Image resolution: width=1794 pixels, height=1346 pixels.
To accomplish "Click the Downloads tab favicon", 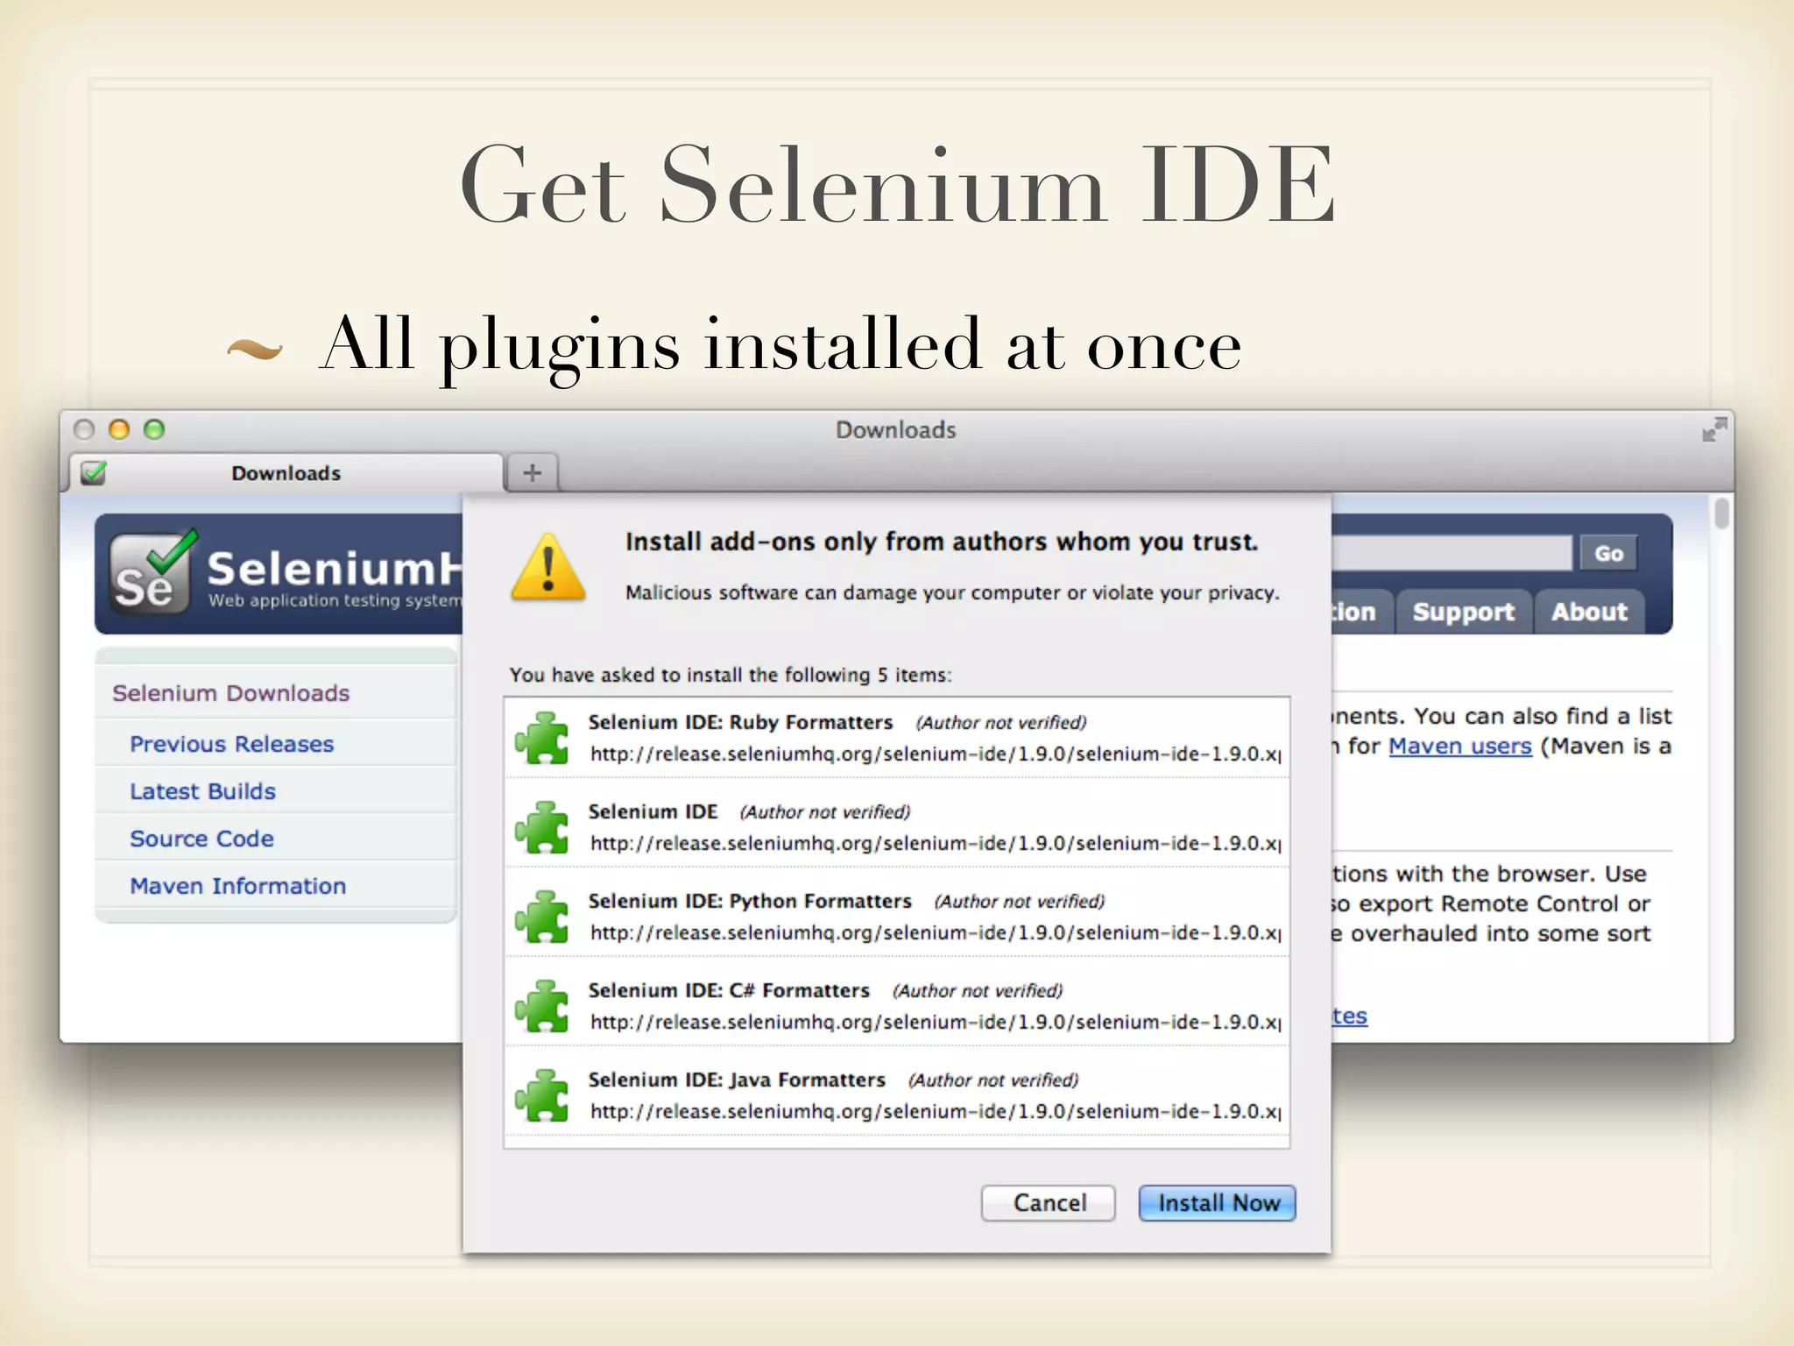I will point(93,473).
